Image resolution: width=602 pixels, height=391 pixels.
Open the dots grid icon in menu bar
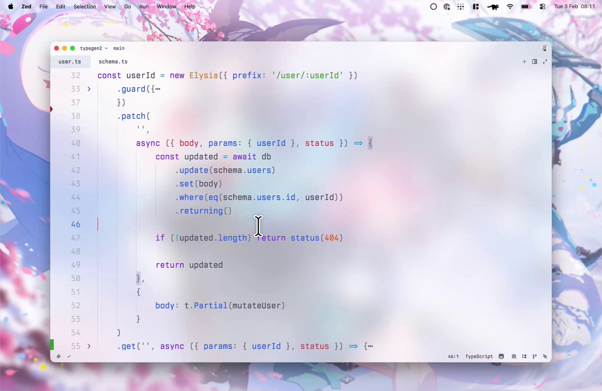click(x=461, y=7)
